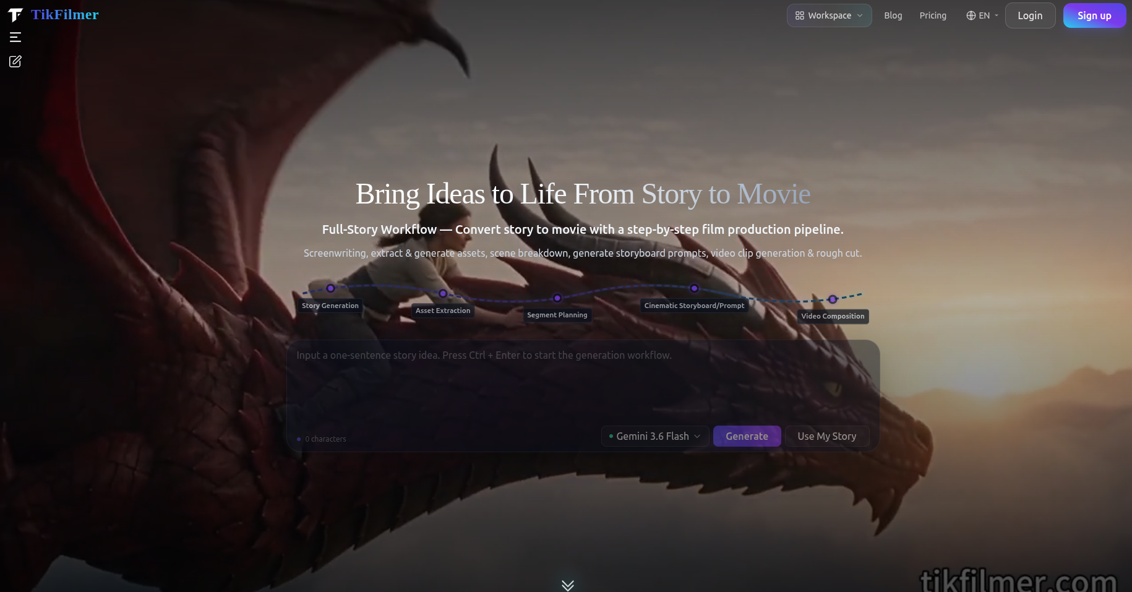Image resolution: width=1132 pixels, height=592 pixels.
Task: Click the 'Bring Ideas to Life' headline
Action: pyautogui.click(x=583, y=194)
